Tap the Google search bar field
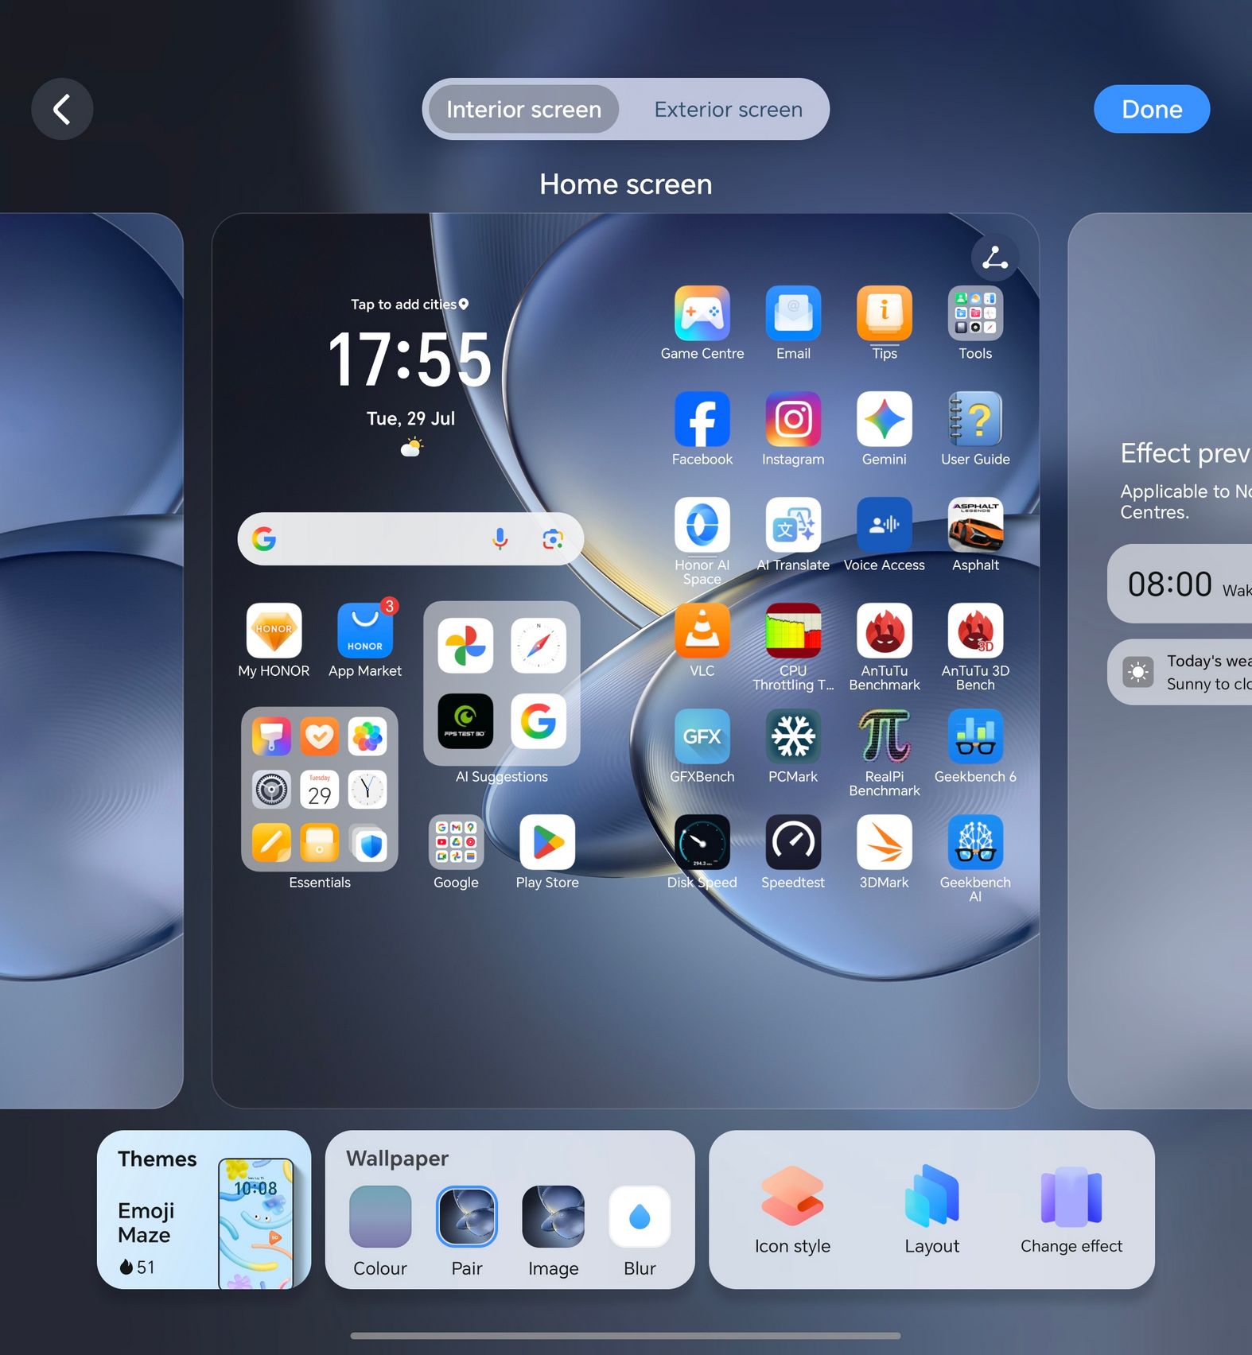1252x1355 pixels. click(x=410, y=539)
